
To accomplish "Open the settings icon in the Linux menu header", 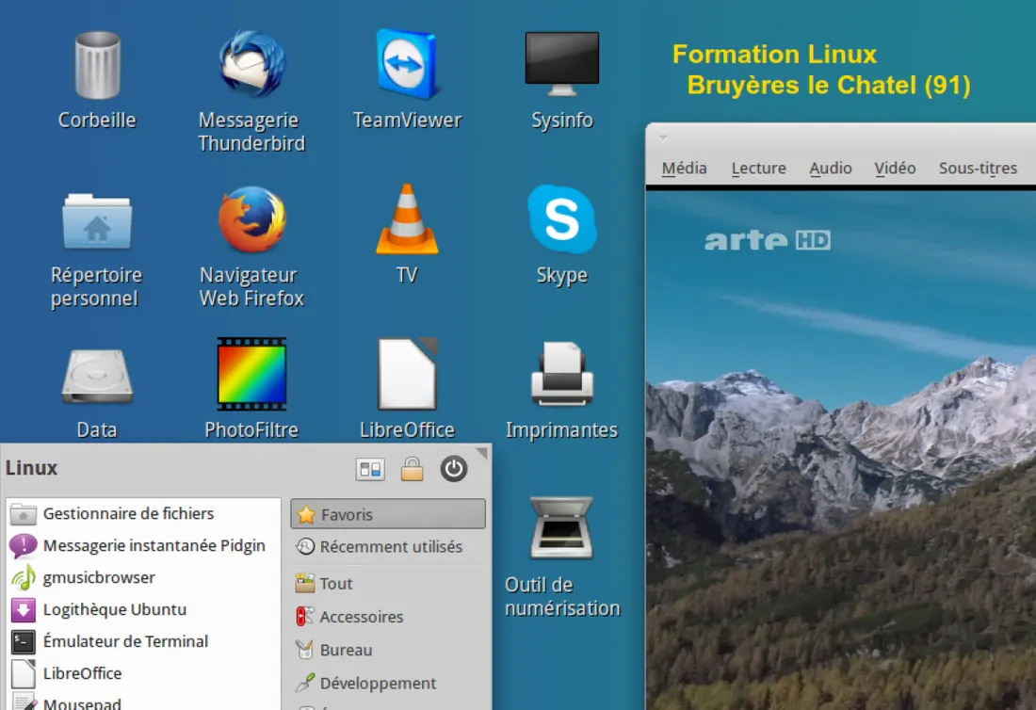I will [x=370, y=469].
